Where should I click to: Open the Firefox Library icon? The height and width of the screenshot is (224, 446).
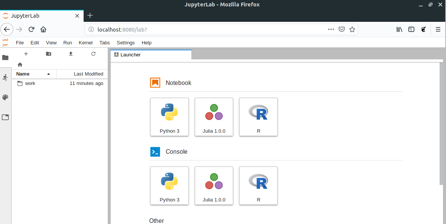(x=399, y=29)
